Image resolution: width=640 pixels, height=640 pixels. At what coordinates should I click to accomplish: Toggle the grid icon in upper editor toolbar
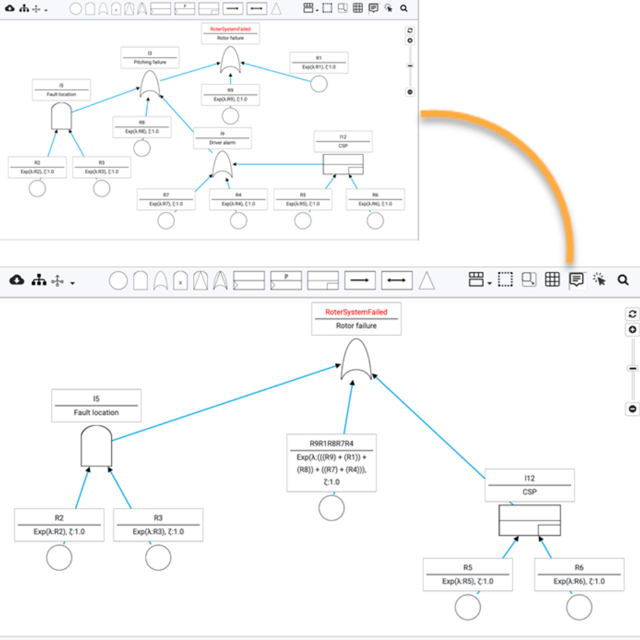(x=358, y=8)
